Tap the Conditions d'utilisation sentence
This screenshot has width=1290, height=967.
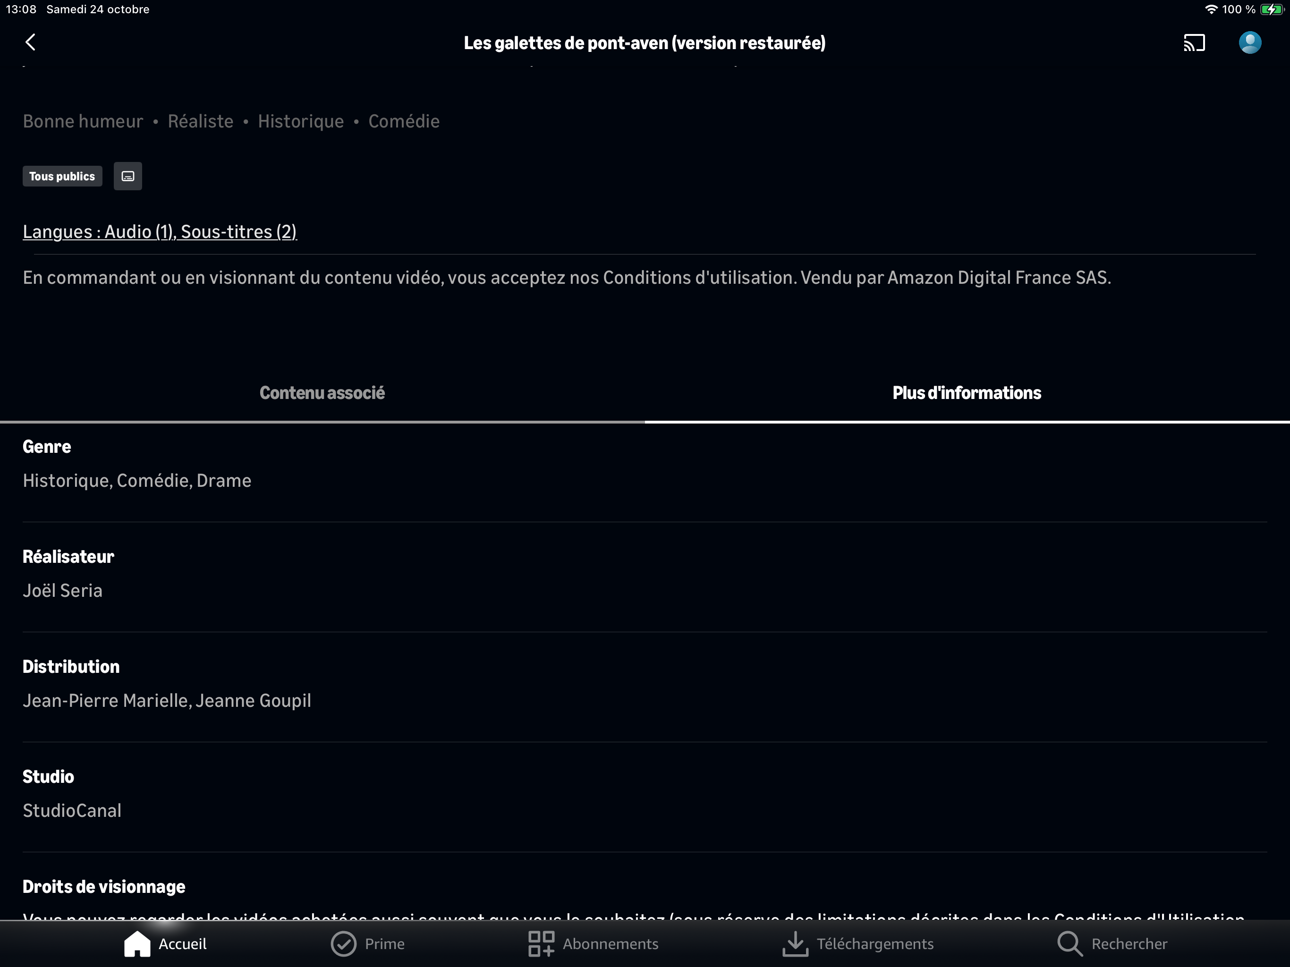[567, 278]
